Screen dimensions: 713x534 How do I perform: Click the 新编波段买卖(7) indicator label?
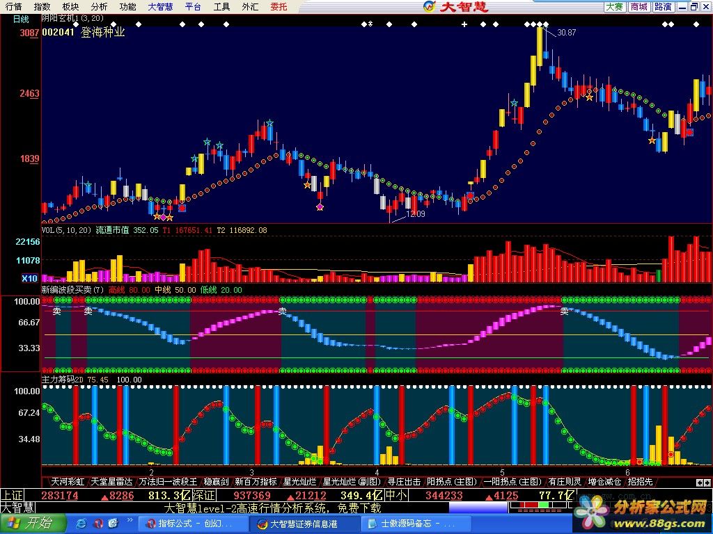pos(72,290)
